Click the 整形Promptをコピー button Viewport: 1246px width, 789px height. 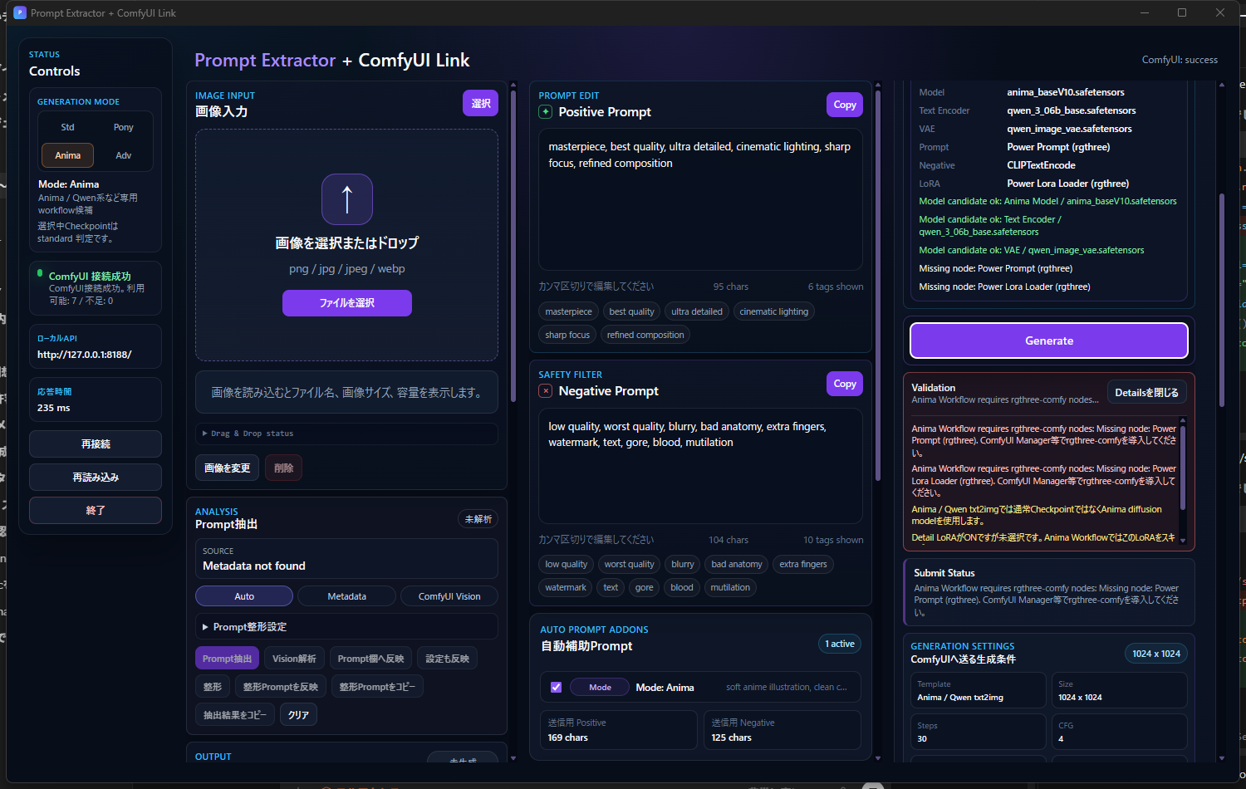coord(378,687)
